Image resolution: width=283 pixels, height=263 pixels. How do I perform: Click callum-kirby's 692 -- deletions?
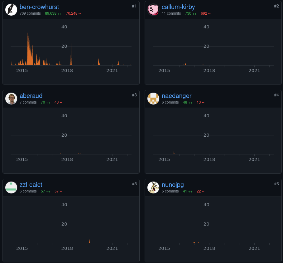(206, 13)
